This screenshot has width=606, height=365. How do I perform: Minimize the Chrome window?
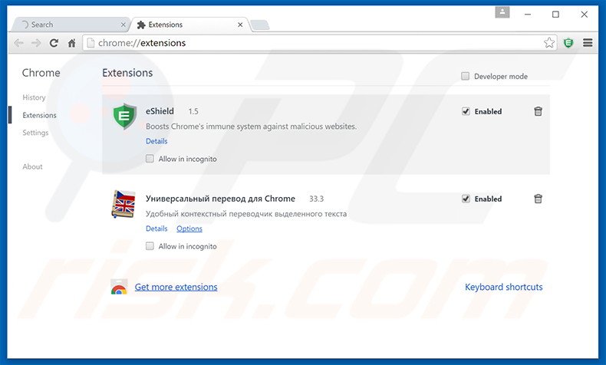coord(528,15)
